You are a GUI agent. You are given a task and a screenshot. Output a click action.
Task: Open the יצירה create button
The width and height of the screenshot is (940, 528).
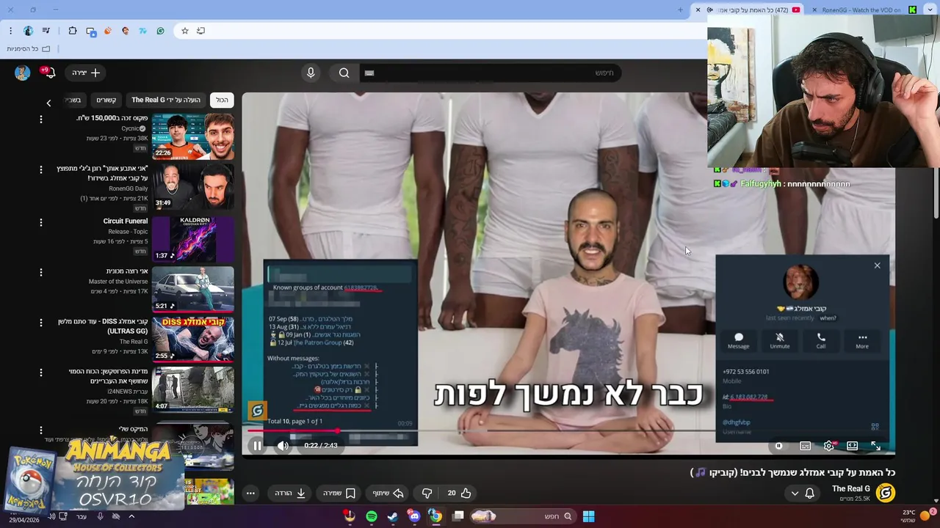click(x=87, y=73)
